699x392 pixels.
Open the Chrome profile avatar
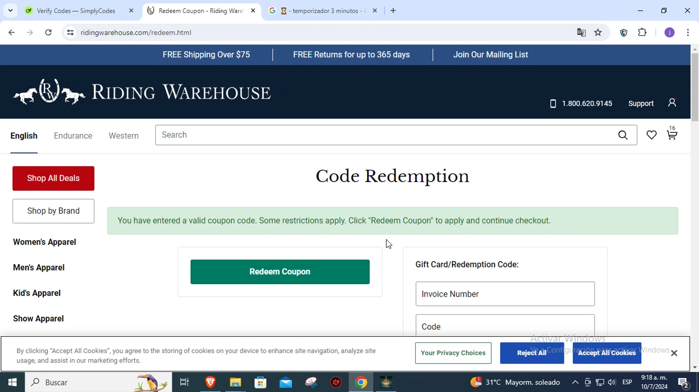click(670, 33)
